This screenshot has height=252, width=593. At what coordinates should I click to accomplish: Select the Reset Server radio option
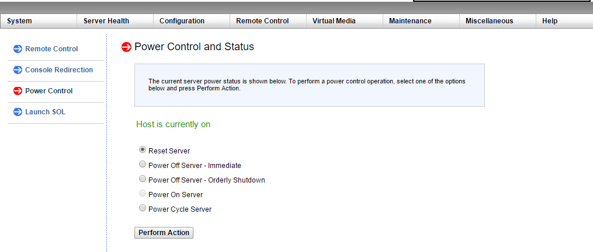[143, 150]
